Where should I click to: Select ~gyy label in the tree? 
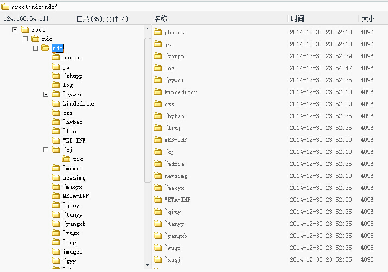click(x=70, y=261)
